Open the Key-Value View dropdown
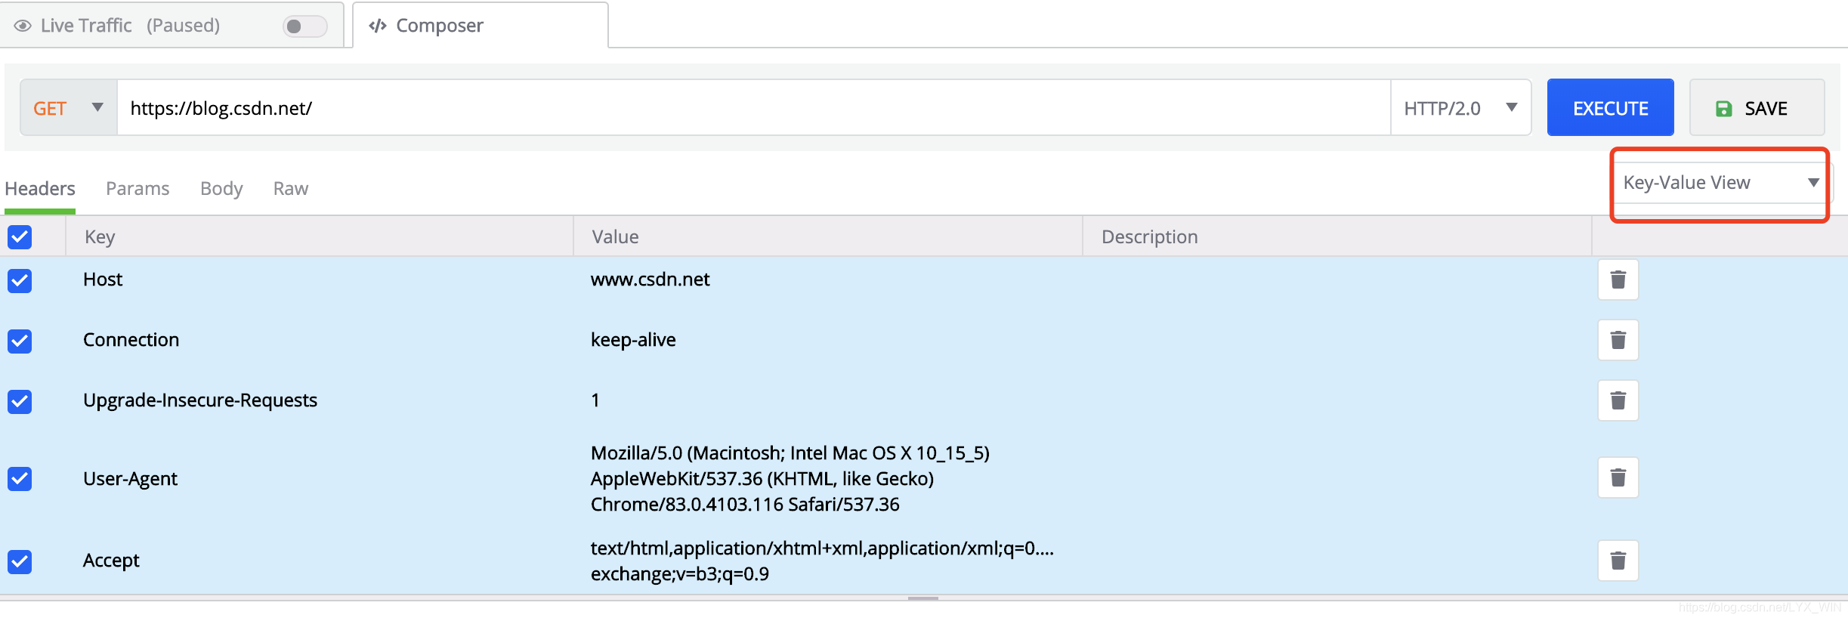This screenshot has height=621, width=1848. (1721, 183)
